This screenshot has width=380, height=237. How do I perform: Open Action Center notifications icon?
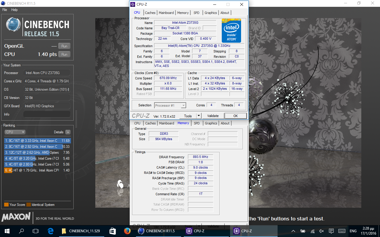click(331, 231)
